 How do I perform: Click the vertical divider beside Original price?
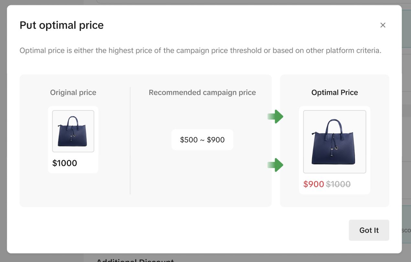(130, 141)
